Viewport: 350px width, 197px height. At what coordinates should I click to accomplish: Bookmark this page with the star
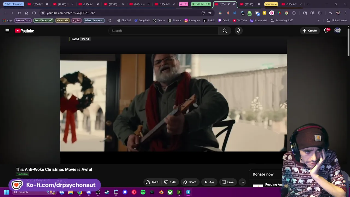[210, 13]
